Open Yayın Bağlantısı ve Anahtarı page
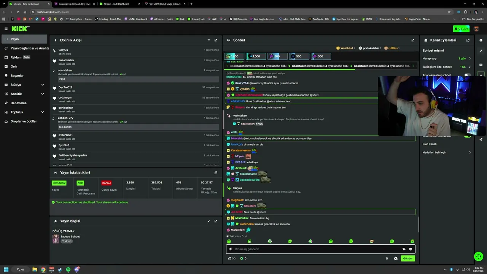Screen dimensions: 487x274 pyautogui.click(x=25, y=48)
